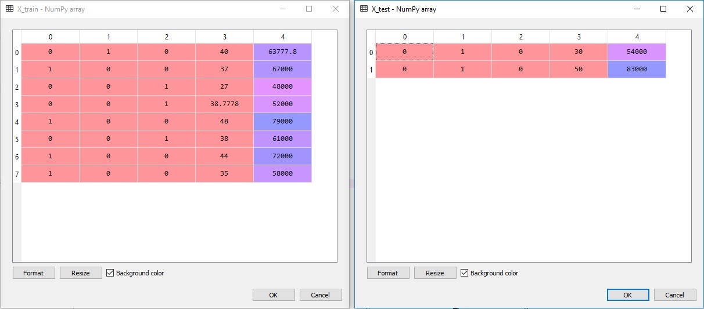Screen dimensions: 704x309
Task: Click column header 4 in X_test
Action: [637, 37]
